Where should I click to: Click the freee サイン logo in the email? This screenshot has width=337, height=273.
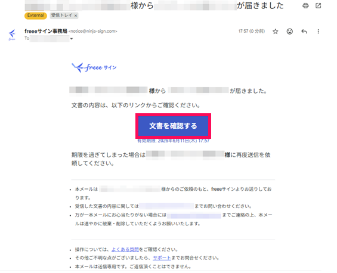[x=94, y=67]
